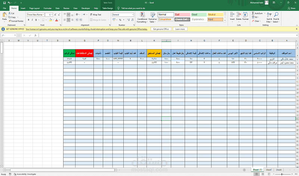Click the Undo arrow in quick access toolbar

click(x=9, y=3)
